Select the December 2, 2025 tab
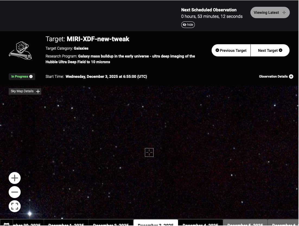The image size is (299, 226). pos(111,224)
